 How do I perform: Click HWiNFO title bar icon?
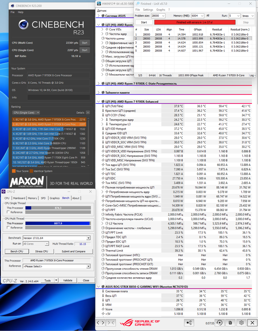coord(99,4)
